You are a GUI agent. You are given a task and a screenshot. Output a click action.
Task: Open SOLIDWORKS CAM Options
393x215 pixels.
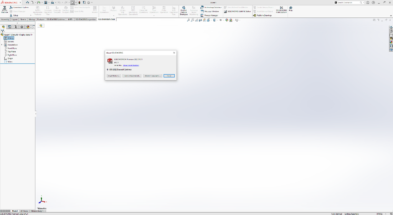(x=281, y=10)
